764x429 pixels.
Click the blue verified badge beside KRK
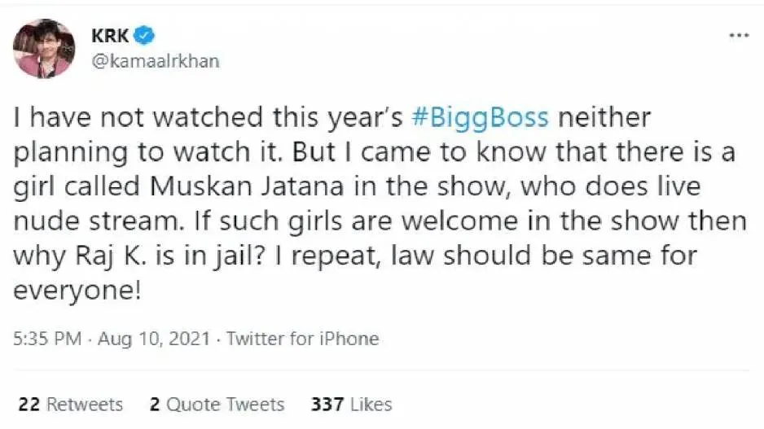146,36
